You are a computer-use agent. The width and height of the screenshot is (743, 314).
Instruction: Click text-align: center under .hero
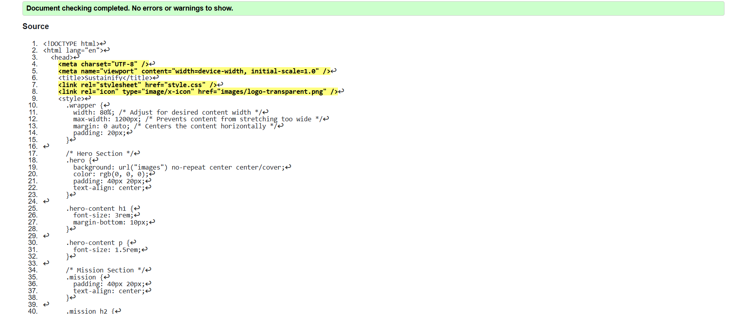[112, 188]
